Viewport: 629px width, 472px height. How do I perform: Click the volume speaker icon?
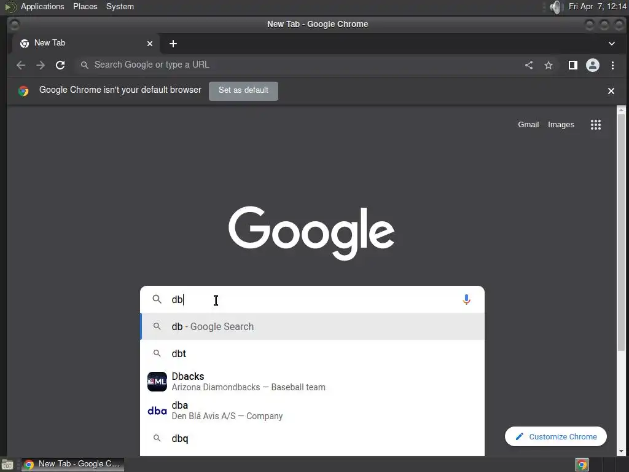tap(555, 7)
